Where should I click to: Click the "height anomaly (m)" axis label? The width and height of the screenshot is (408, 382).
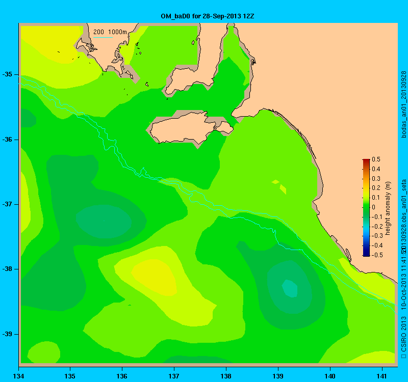(x=388, y=208)
